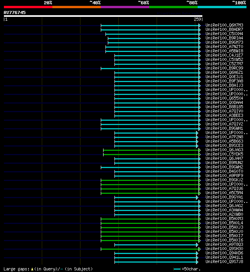Click the UniRef100_B8B185 entry
The image size is (250, 272).
224,107
